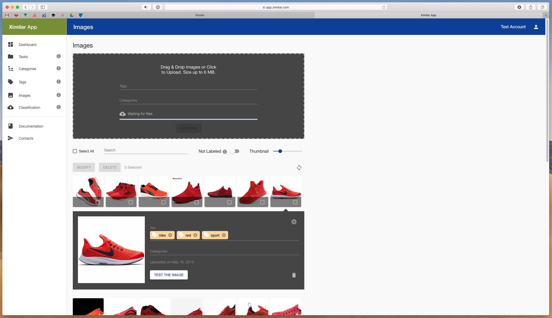This screenshot has height=318, width=552.
Task: Open Dashboard from the sidebar
Action: (27, 45)
